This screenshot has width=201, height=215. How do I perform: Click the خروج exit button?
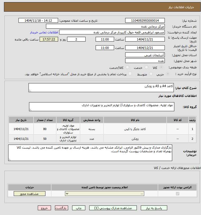44,208
